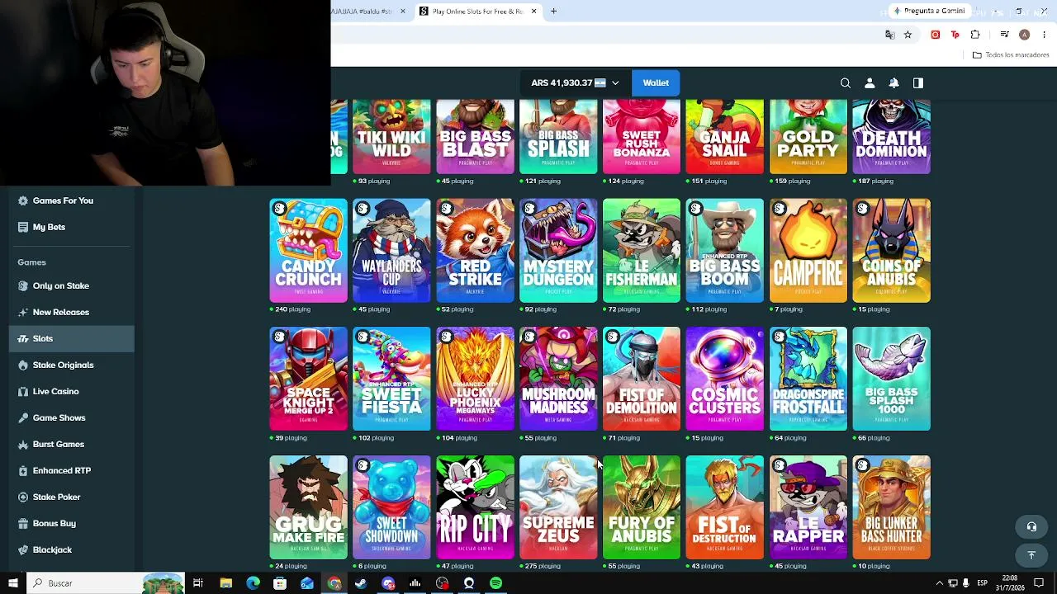
Task: Launch the Rip City slot game
Action: coord(475,507)
